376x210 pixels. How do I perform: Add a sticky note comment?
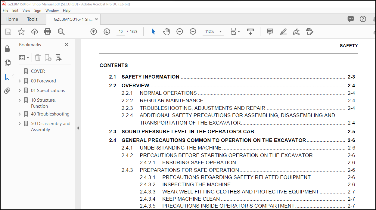270,32
